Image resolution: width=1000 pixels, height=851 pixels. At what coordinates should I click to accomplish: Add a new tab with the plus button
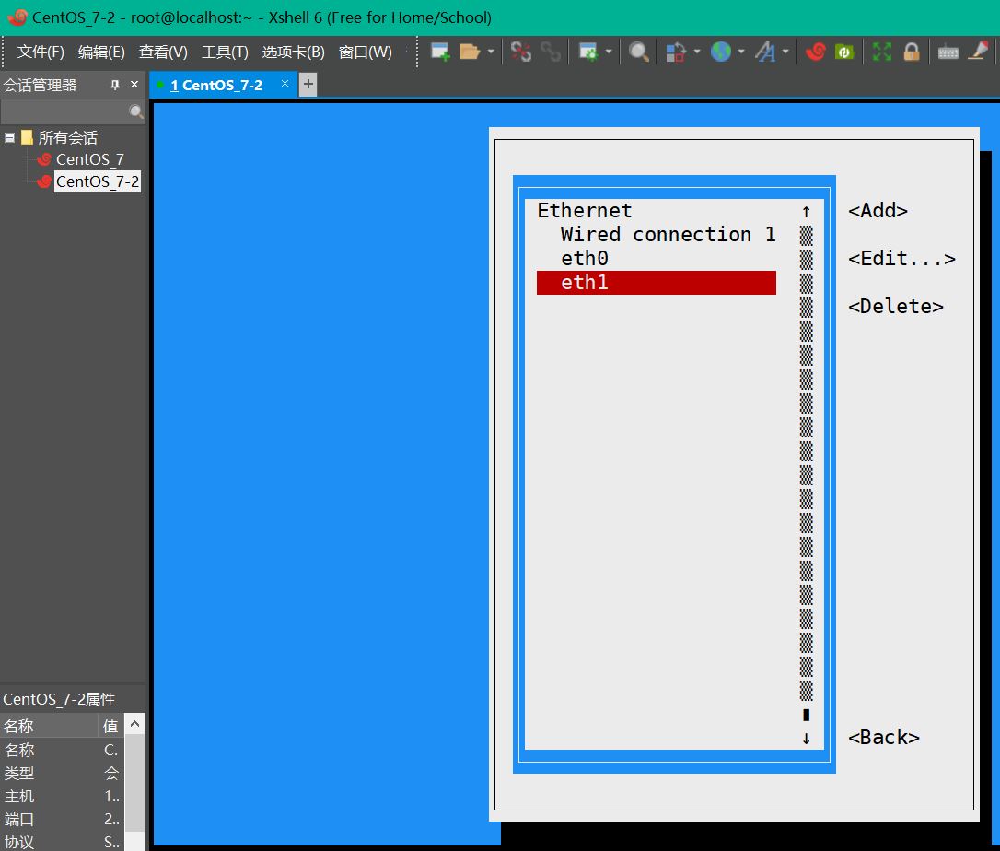(x=308, y=84)
